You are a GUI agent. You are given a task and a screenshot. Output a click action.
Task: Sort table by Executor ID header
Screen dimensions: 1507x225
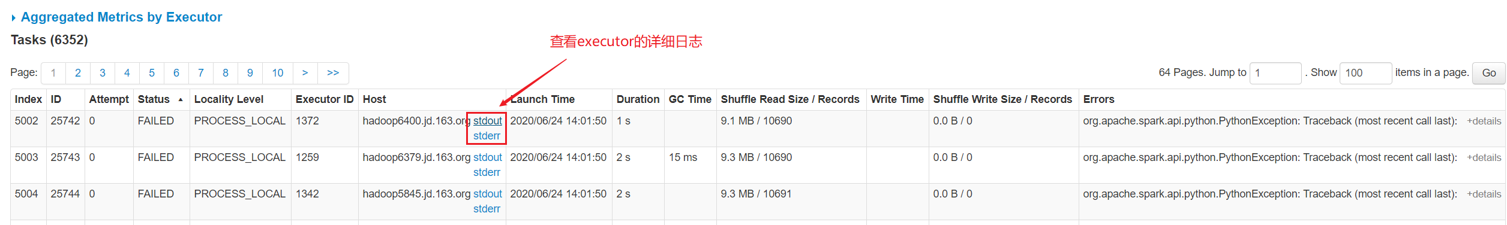click(x=325, y=99)
